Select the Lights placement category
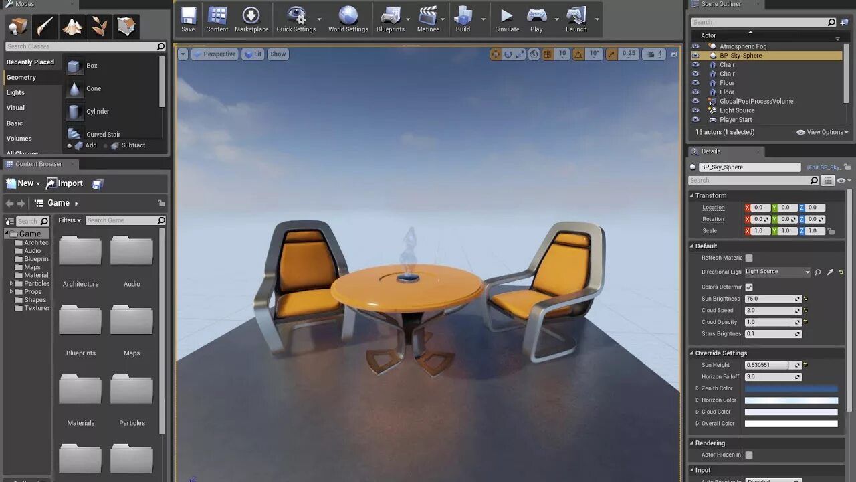856x482 pixels. point(15,92)
